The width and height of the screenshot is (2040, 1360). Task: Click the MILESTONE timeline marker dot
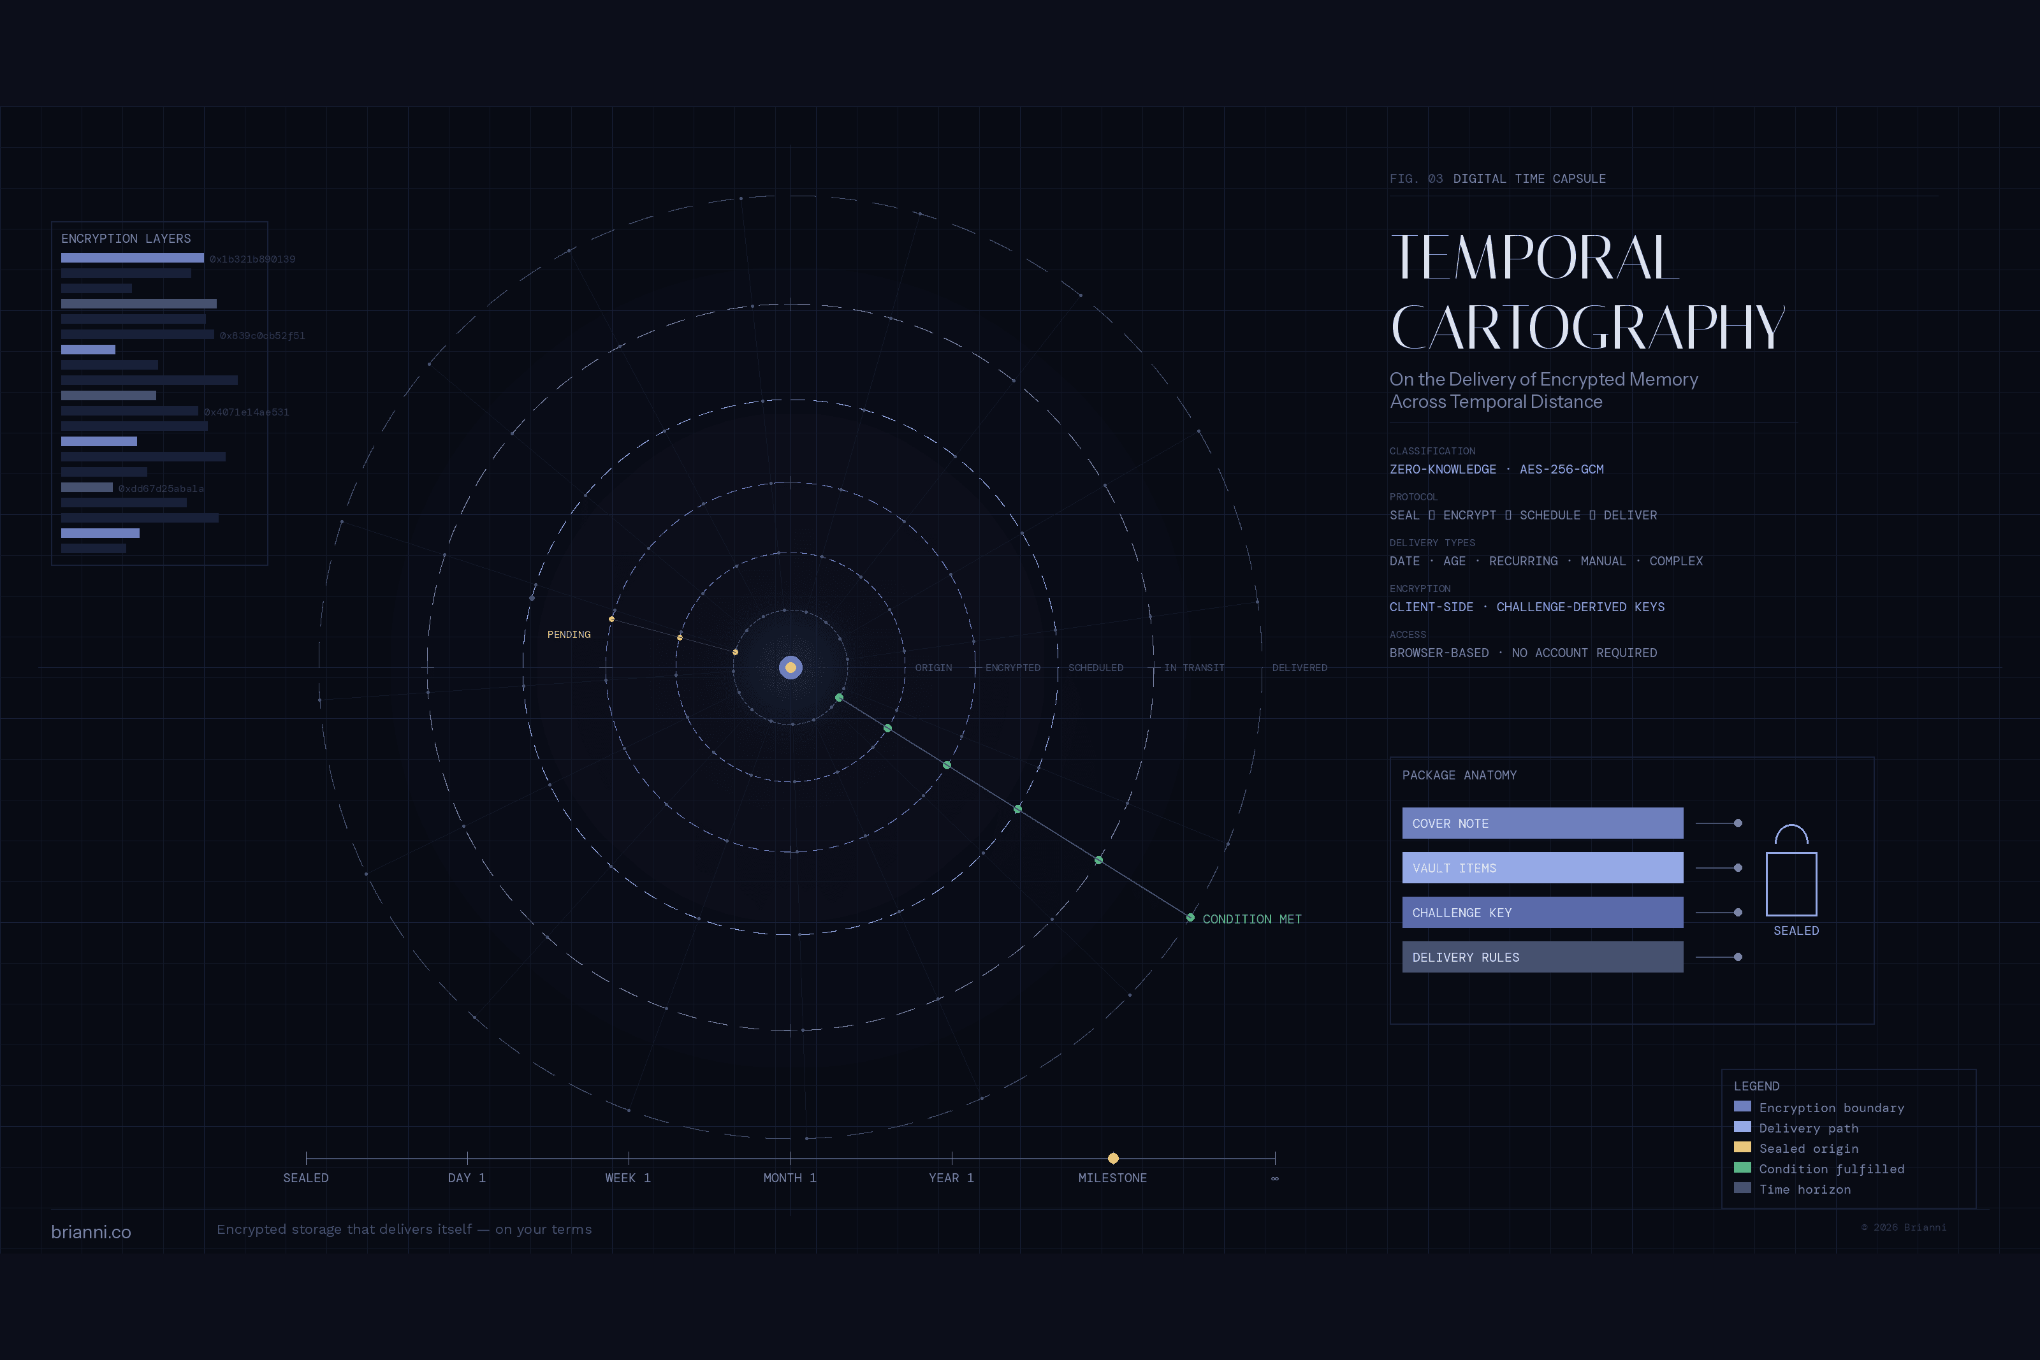point(1113,1158)
